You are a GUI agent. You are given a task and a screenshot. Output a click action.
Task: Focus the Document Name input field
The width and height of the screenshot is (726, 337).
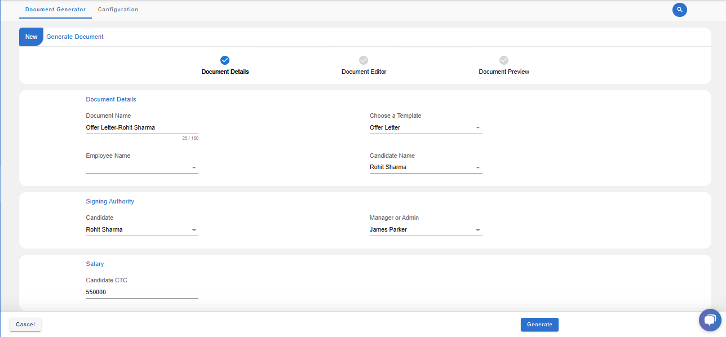tap(141, 128)
